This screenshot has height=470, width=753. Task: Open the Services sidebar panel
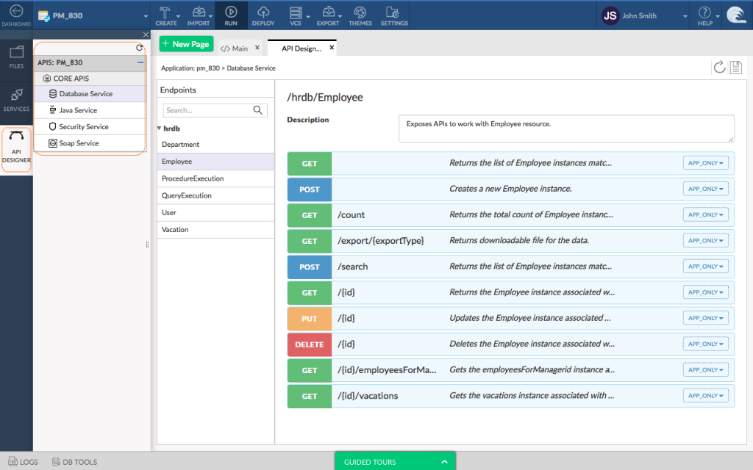[16, 100]
